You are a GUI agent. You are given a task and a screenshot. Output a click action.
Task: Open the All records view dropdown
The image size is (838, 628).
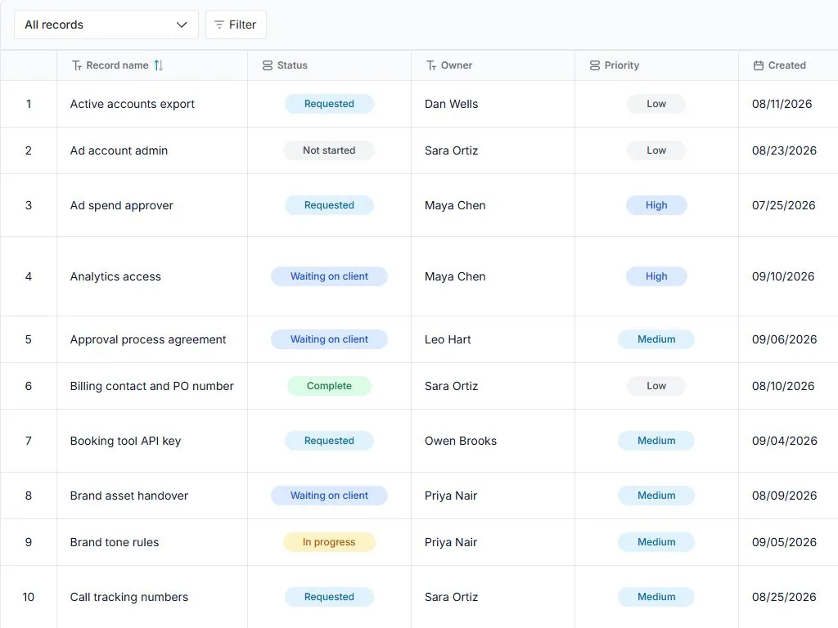pyautogui.click(x=106, y=25)
